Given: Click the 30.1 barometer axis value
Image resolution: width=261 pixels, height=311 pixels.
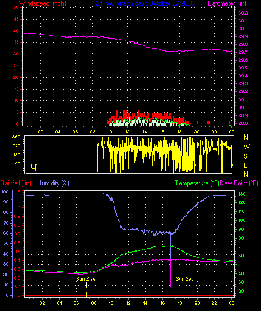Looking at the screenshot, I should [243, 21].
